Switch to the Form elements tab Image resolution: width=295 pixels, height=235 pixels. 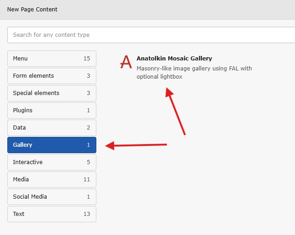[45, 76]
